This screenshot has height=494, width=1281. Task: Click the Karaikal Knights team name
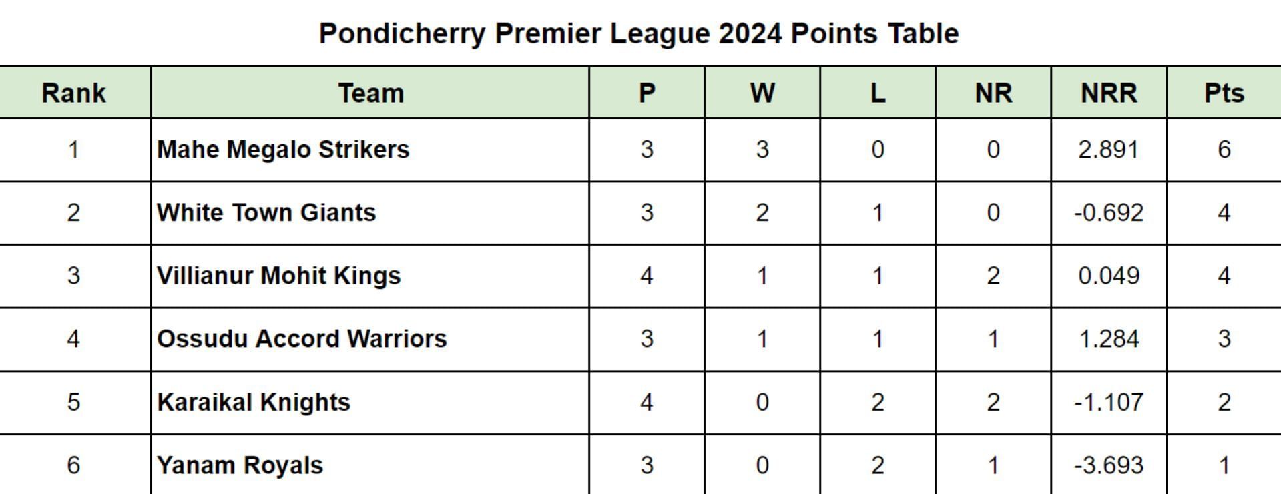(x=254, y=403)
